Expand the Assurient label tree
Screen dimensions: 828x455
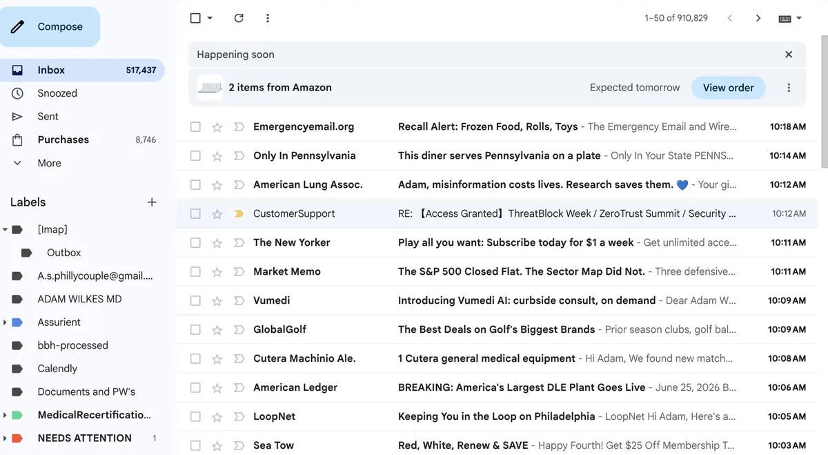(x=6, y=322)
